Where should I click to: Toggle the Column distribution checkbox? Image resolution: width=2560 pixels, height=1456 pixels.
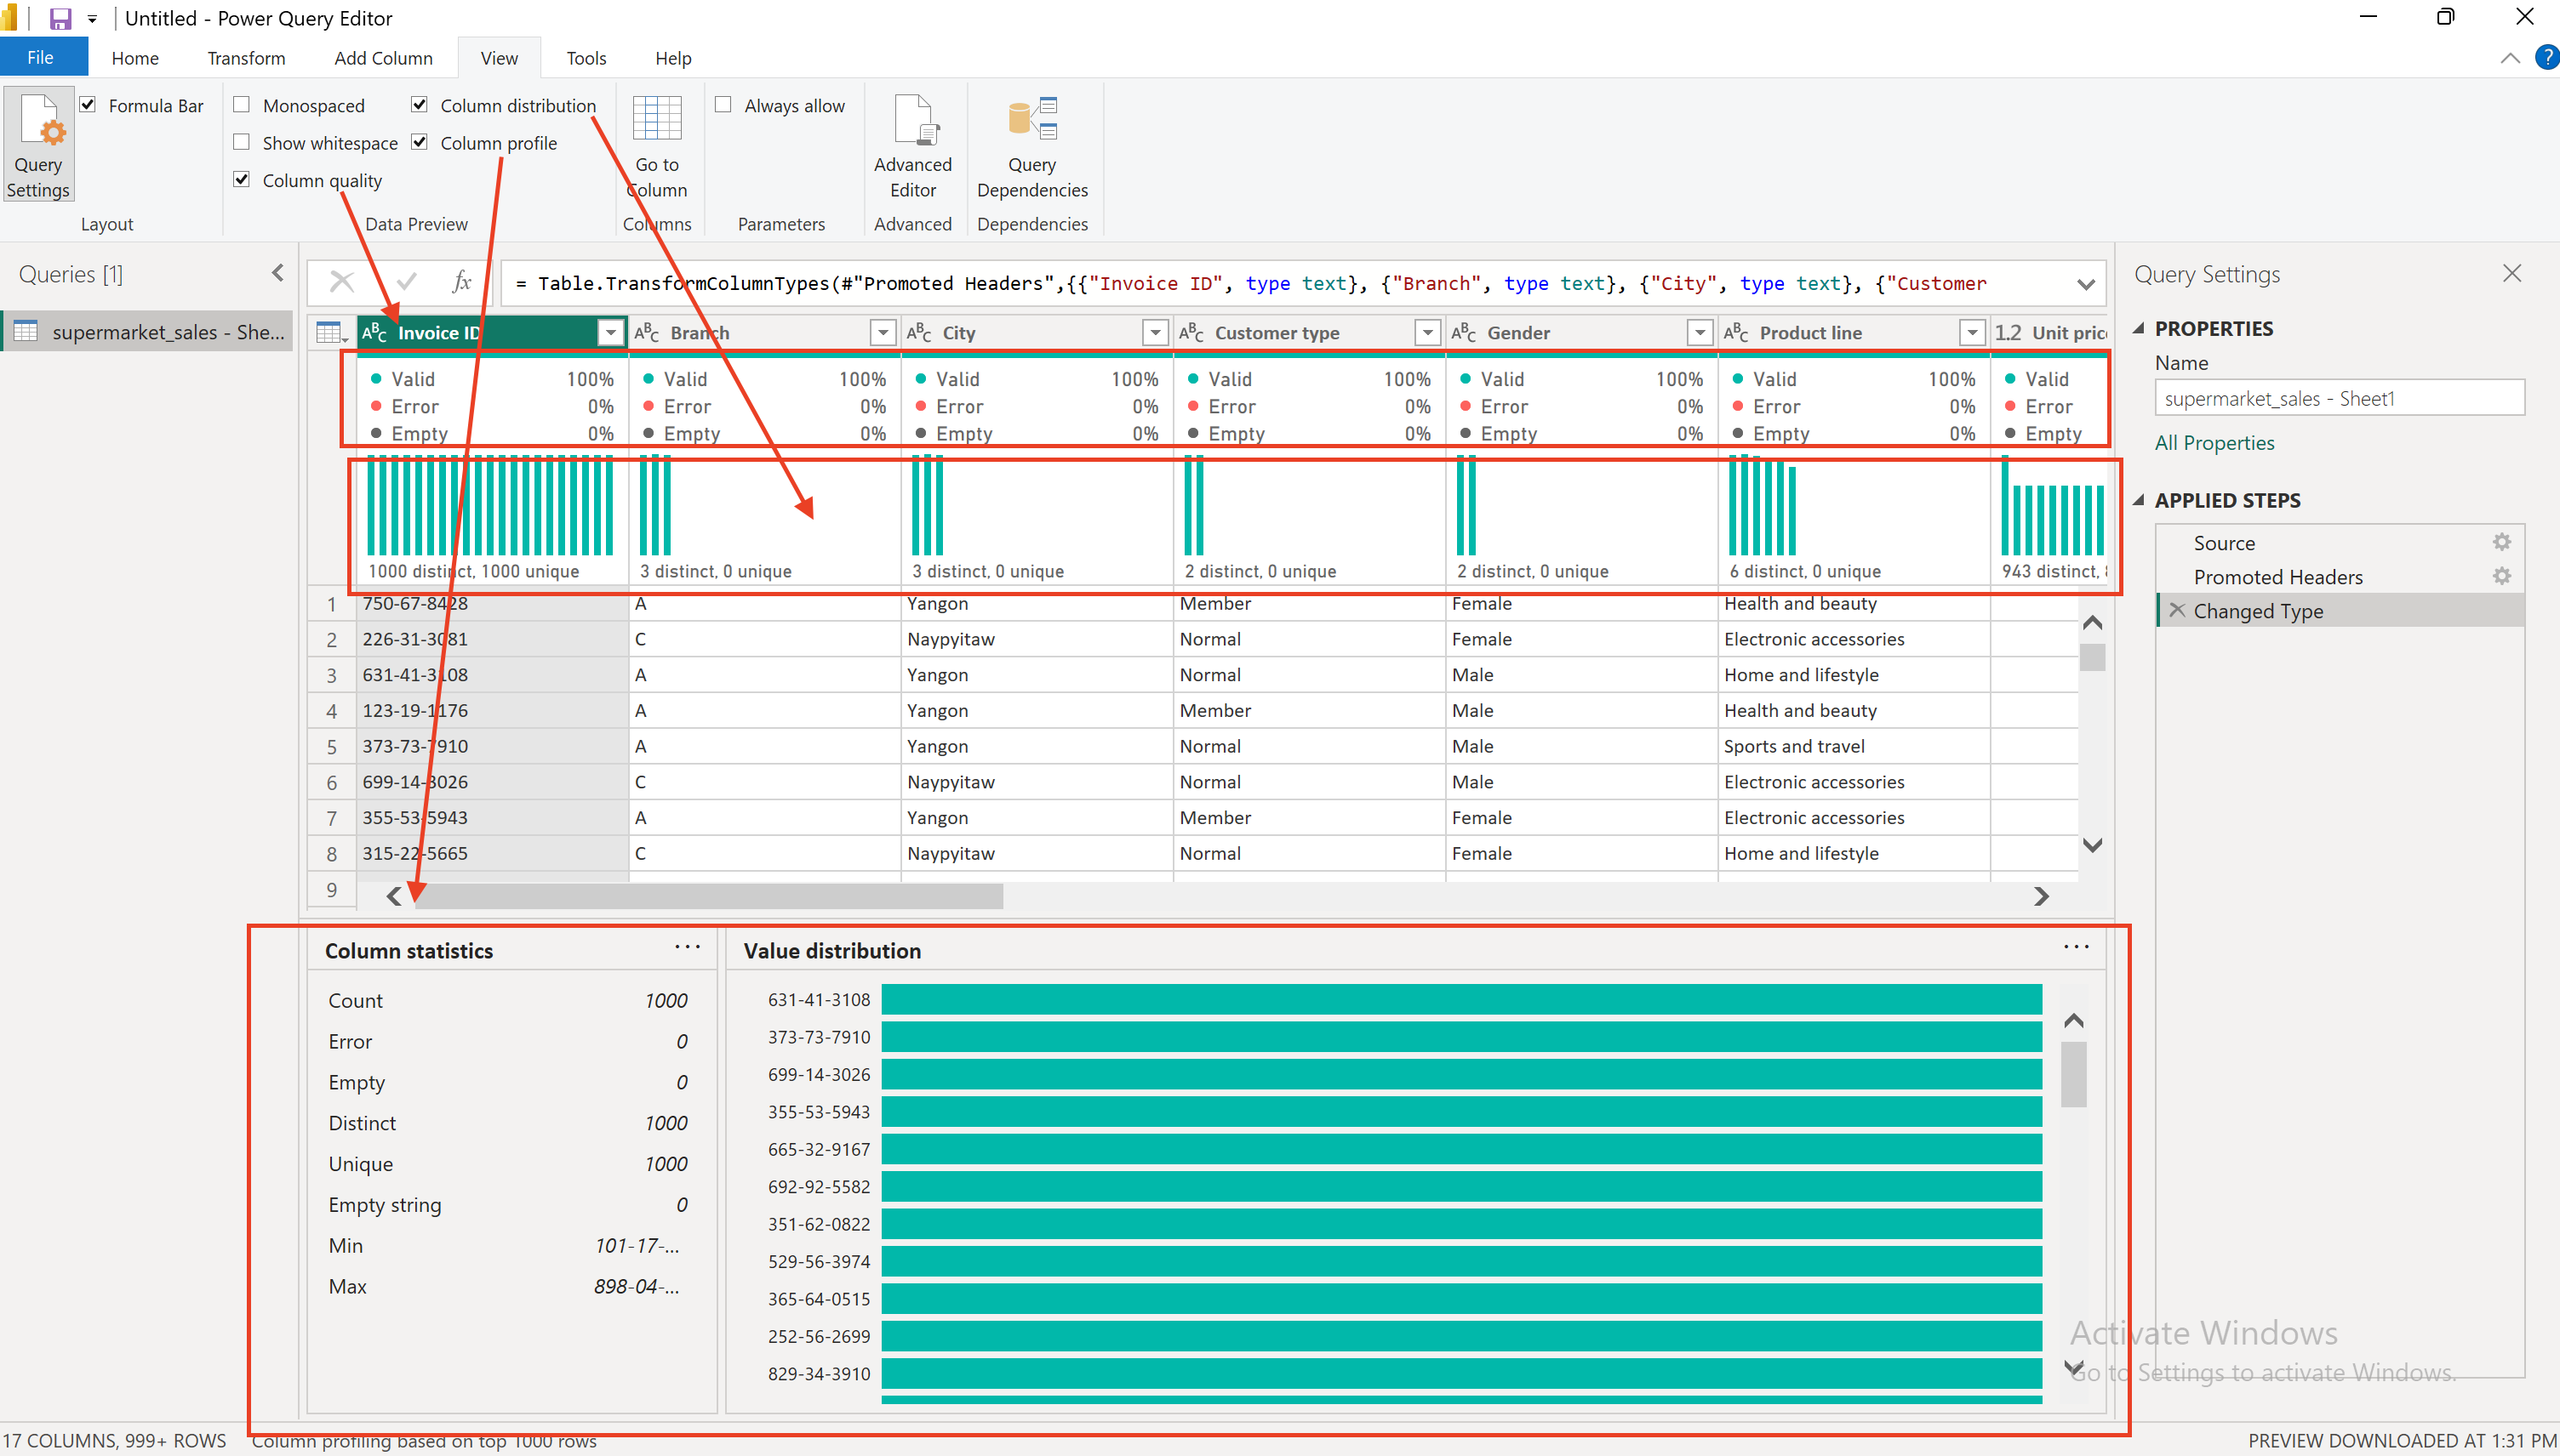click(420, 105)
